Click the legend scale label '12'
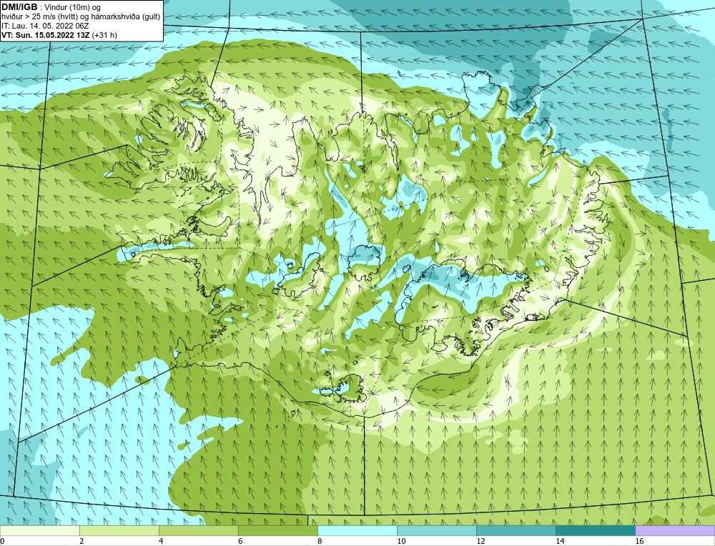Image resolution: width=715 pixels, height=546 pixels. point(480,541)
